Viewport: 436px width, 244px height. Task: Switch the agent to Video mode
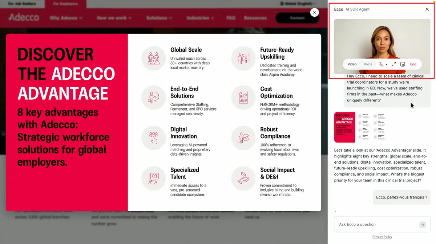352,64
